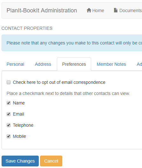
Task: Click the opt out of email correspondence label
Action: click(x=59, y=82)
